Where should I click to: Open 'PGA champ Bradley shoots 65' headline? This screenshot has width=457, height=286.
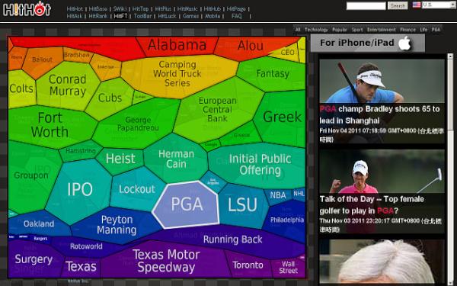379,114
